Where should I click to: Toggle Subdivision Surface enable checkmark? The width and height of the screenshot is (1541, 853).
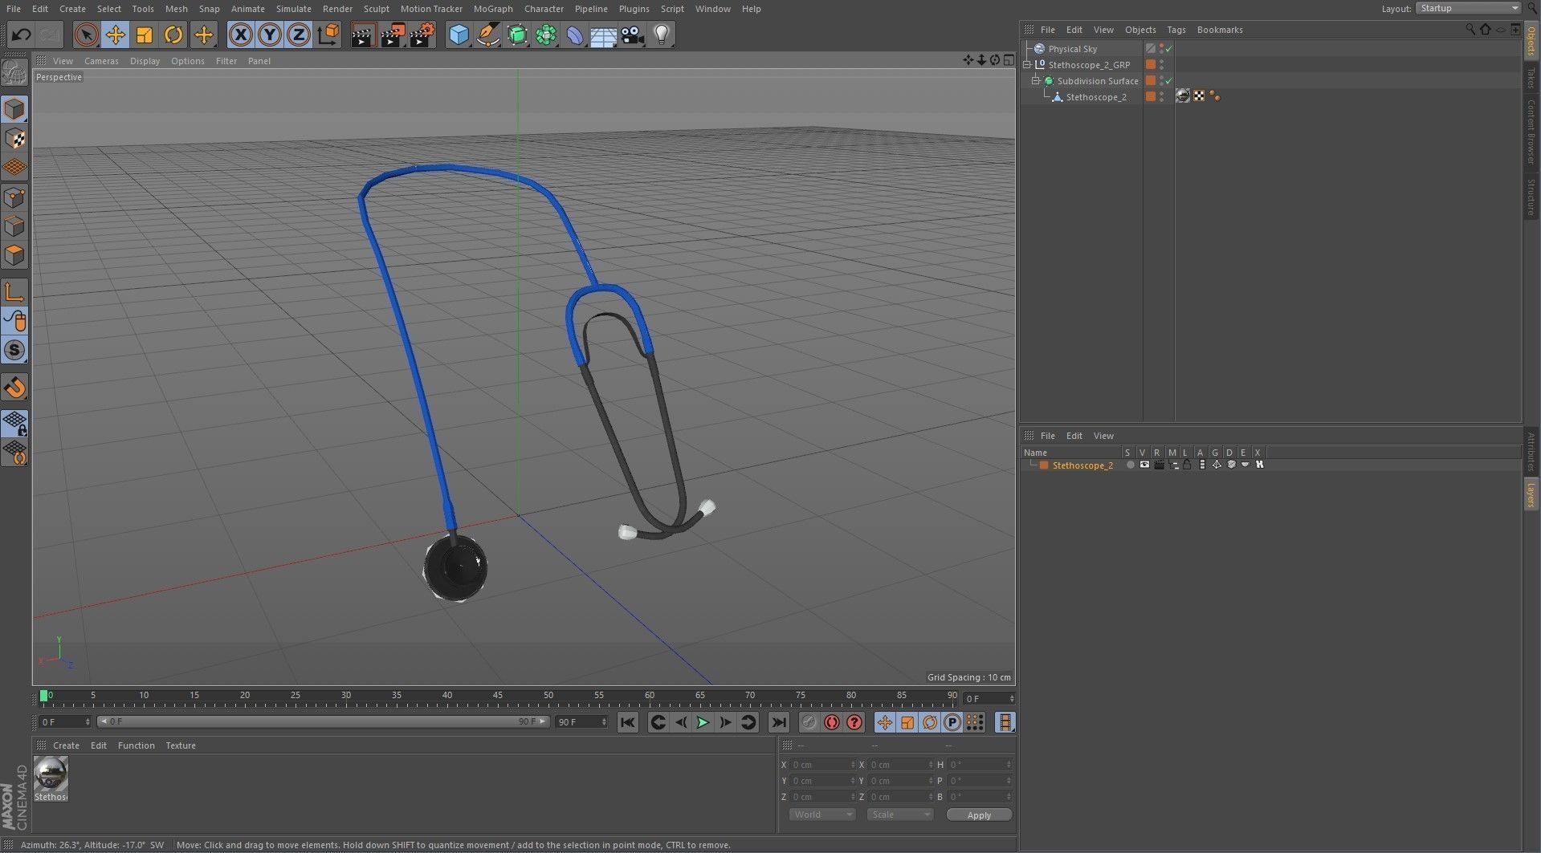[x=1169, y=81]
